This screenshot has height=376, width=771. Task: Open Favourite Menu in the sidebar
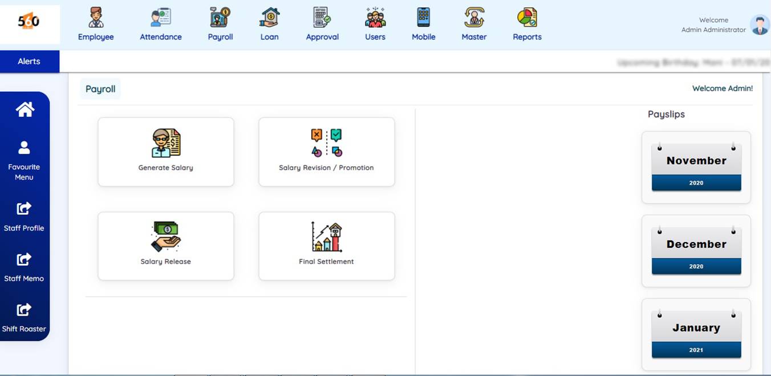(24, 160)
